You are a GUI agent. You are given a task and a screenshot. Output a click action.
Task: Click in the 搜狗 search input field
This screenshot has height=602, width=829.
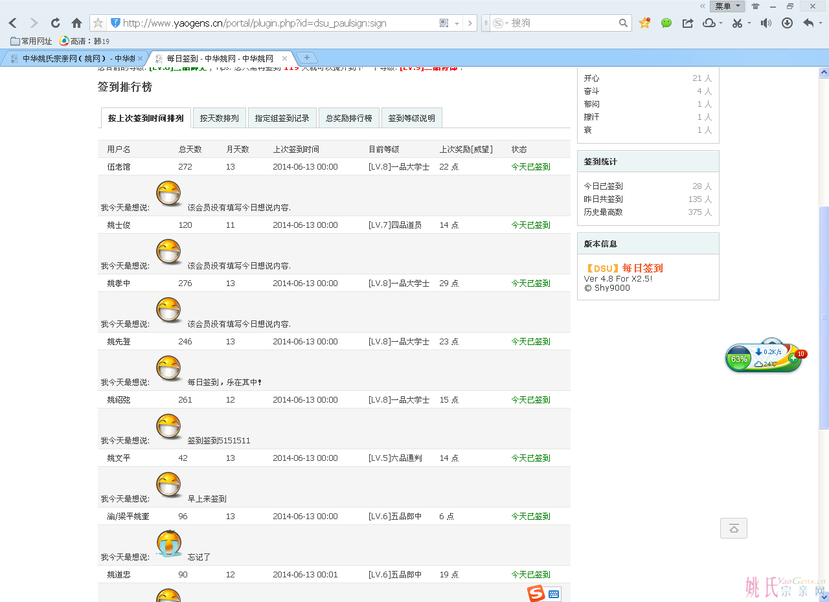pos(560,23)
